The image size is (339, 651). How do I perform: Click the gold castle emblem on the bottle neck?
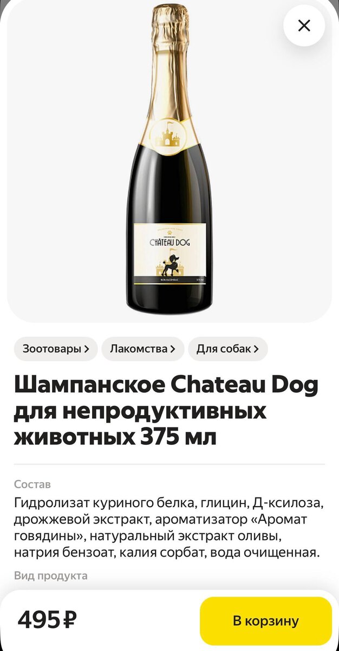tap(170, 133)
